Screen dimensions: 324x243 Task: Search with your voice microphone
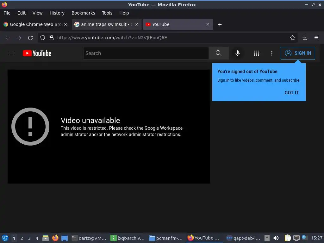tap(238, 53)
